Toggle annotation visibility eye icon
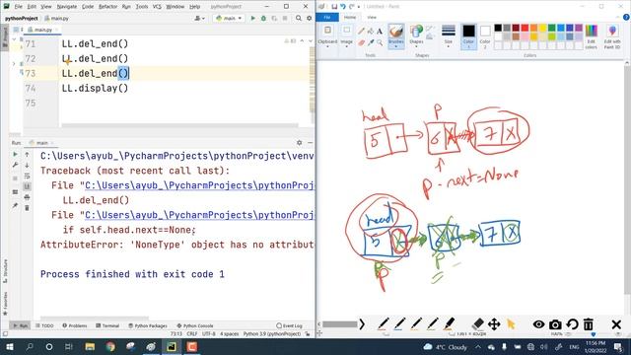 [538, 324]
